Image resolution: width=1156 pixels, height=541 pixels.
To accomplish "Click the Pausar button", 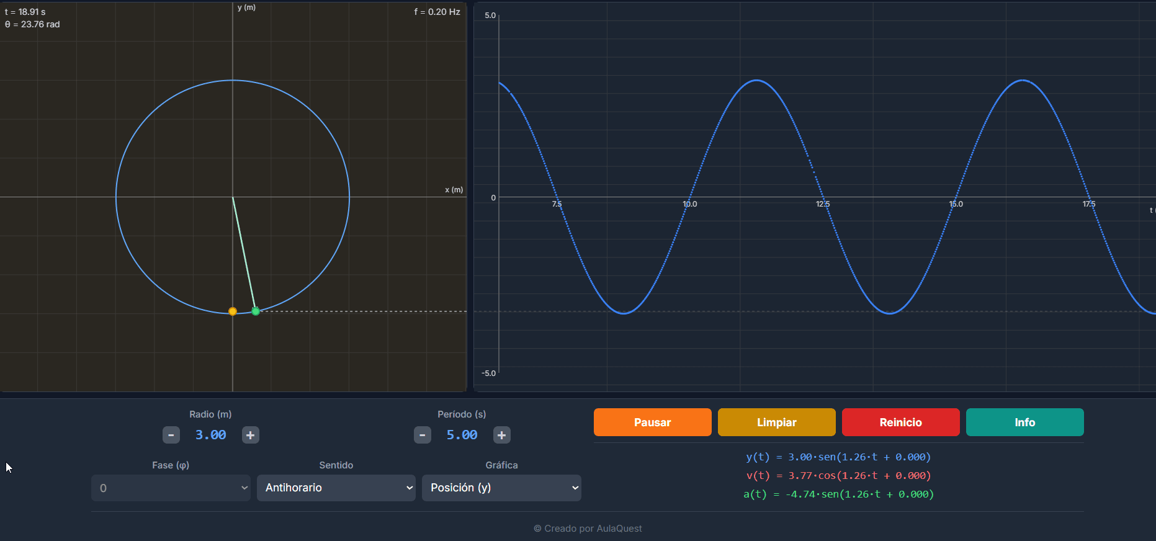I will (653, 422).
